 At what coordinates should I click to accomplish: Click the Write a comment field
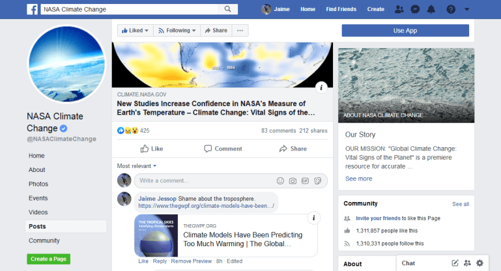point(205,180)
